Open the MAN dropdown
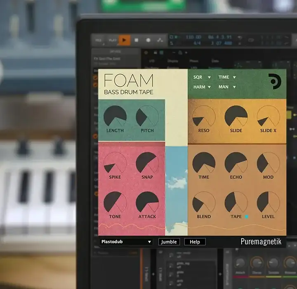The height and width of the screenshot is (289, 297). (227, 87)
